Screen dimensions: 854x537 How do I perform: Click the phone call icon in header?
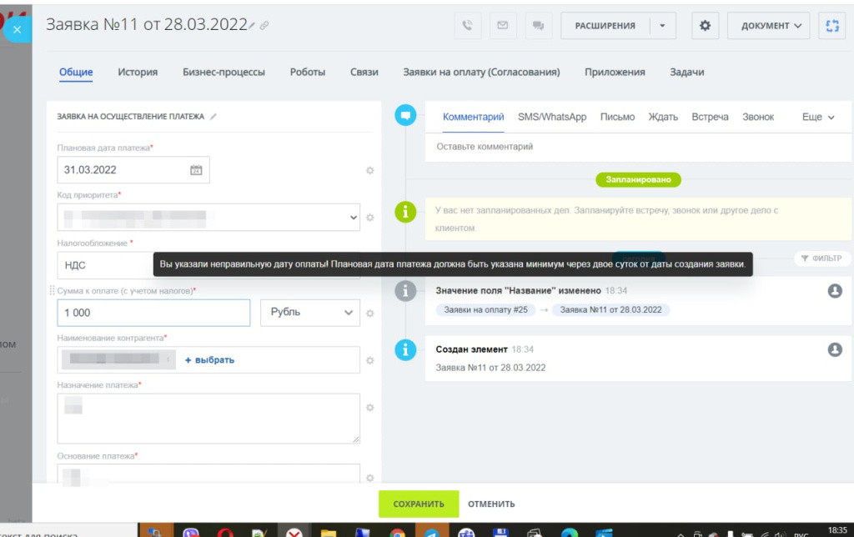tap(467, 26)
